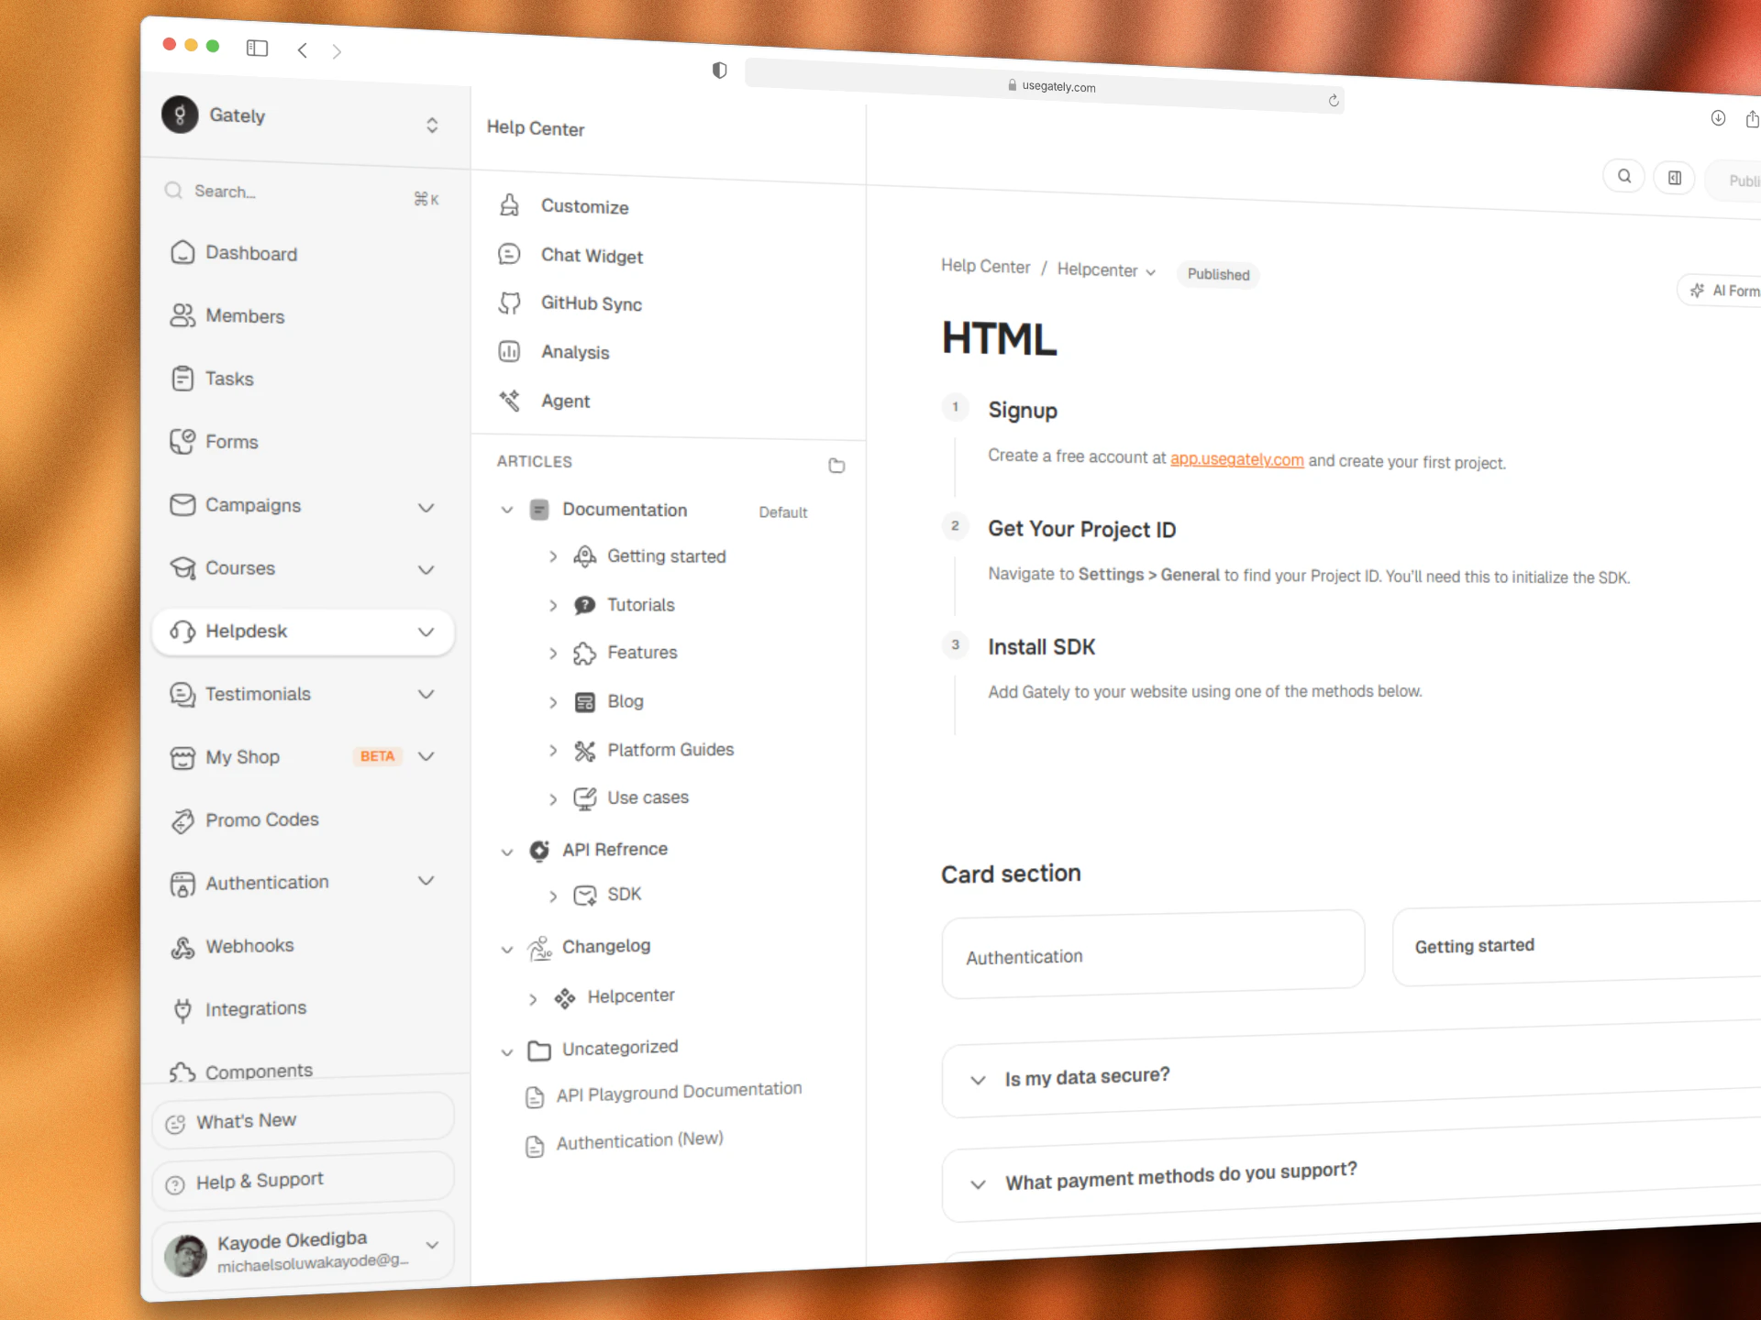Expand the Getting started category
The height and width of the screenshot is (1320, 1761).
[x=553, y=556]
